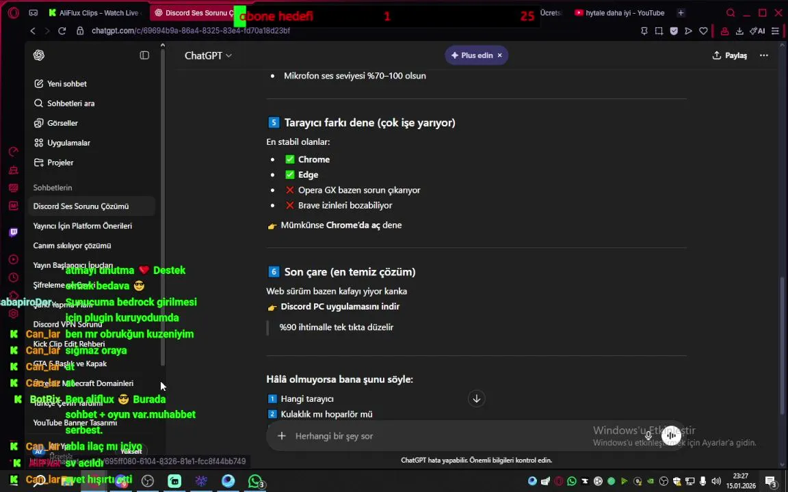Open the ChatGPT logo home icon
This screenshot has height=492, width=788.
(39, 55)
